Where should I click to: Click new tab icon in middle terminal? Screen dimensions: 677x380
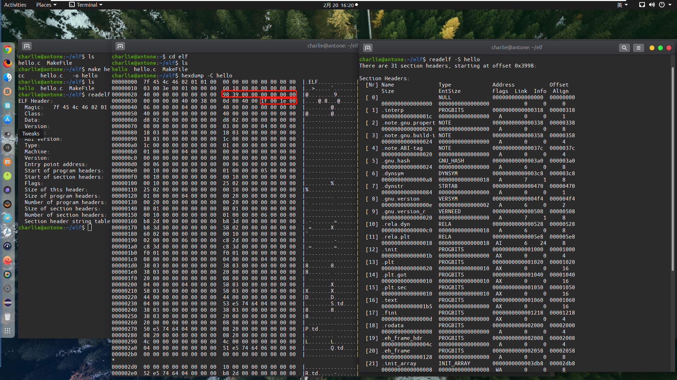coord(120,46)
